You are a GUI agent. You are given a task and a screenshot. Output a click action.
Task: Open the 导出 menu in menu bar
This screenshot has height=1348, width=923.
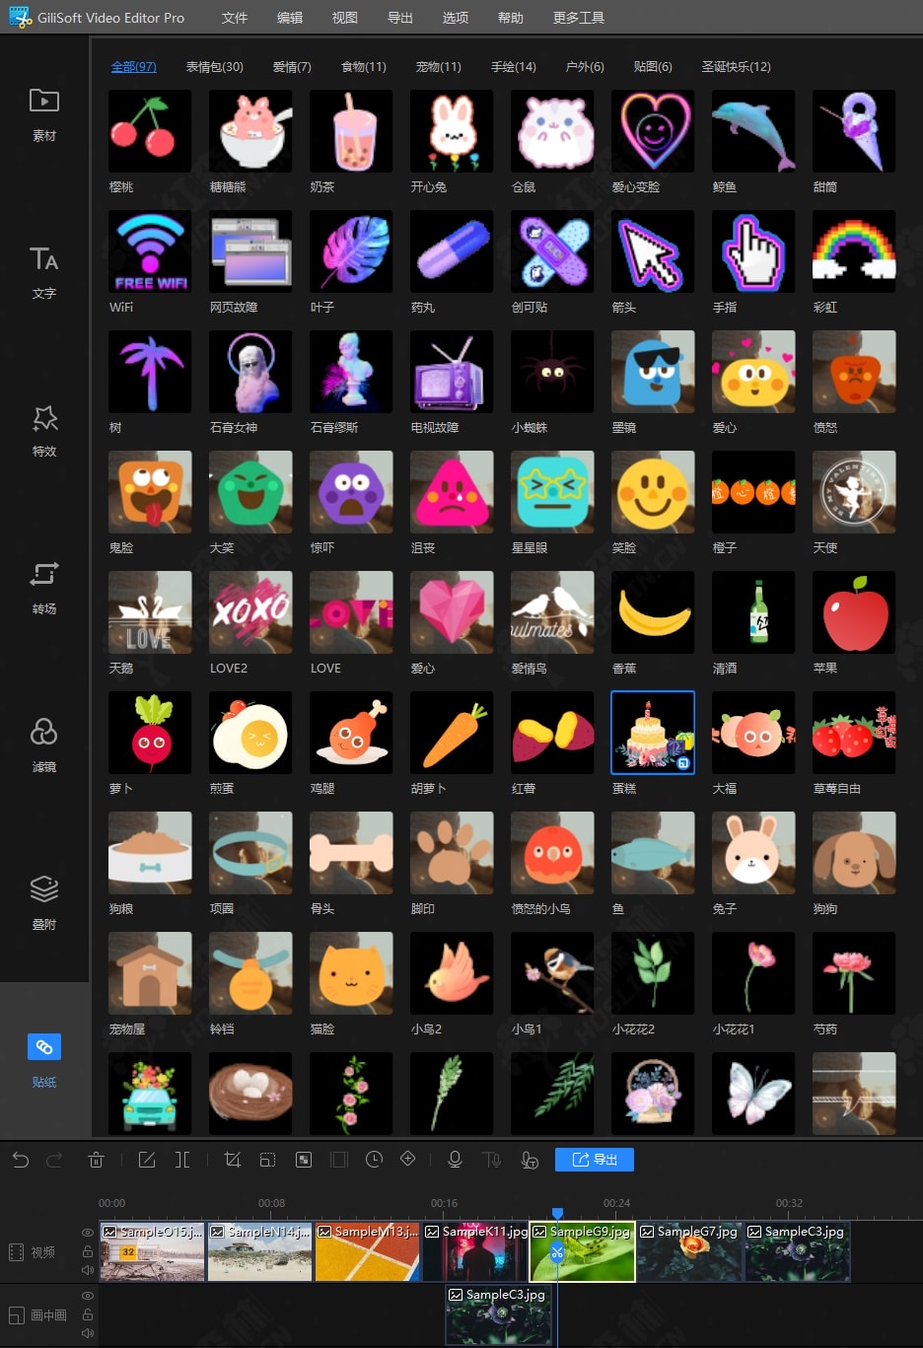(400, 18)
